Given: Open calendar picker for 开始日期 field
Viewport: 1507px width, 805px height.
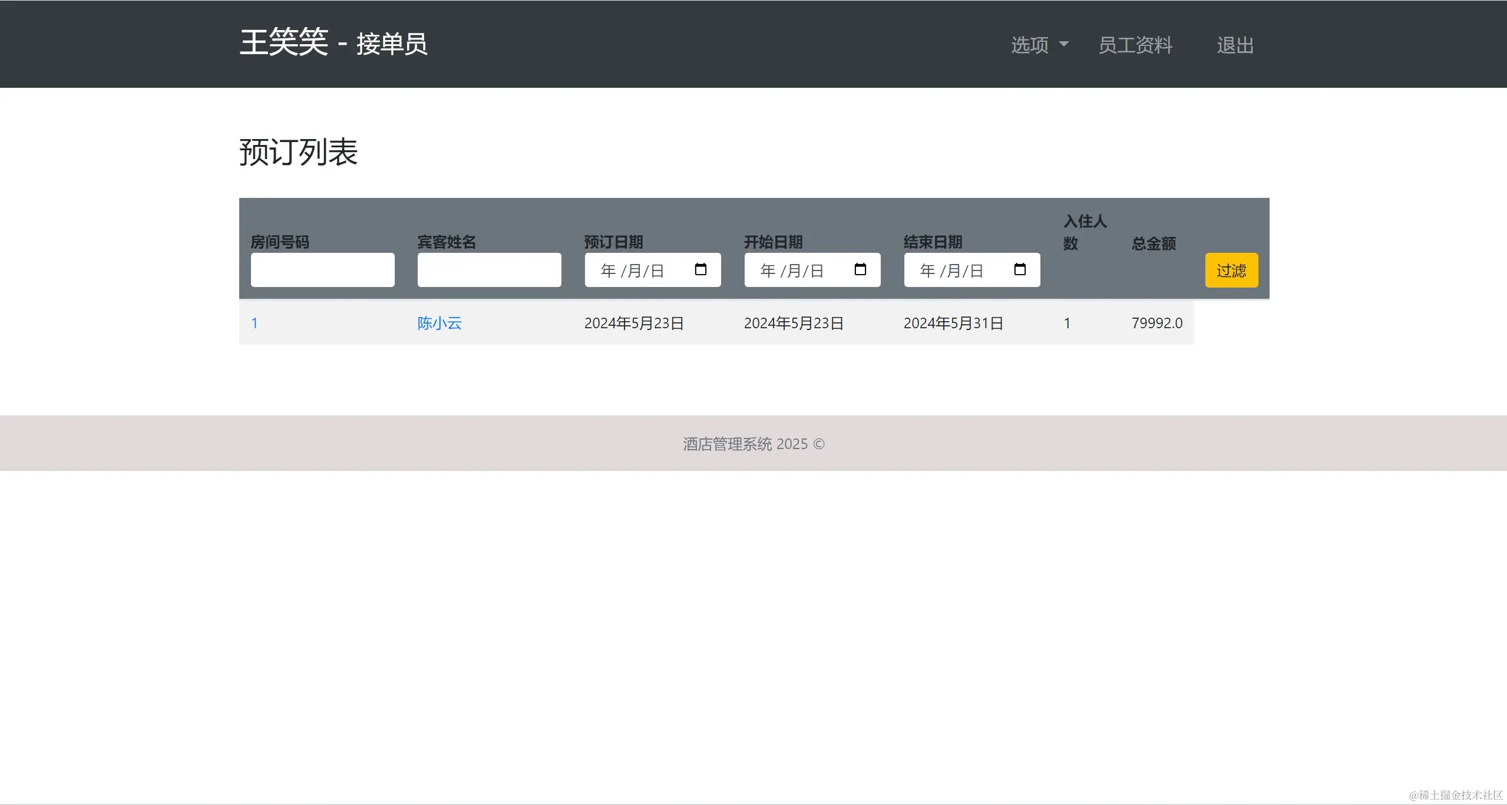Looking at the screenshot, I should tap(860, 270).
